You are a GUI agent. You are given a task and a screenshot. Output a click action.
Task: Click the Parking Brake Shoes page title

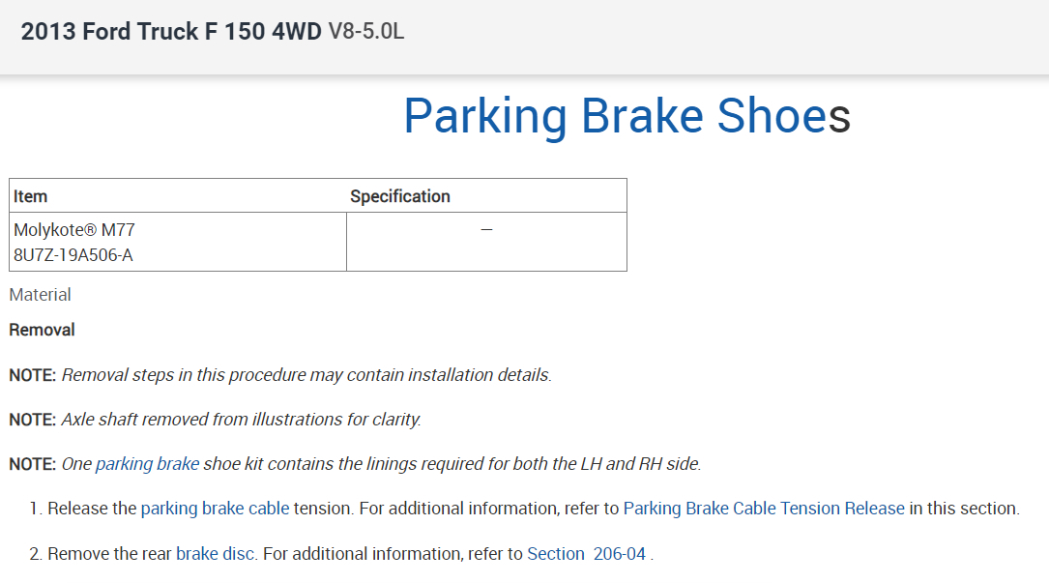coord(626,116)
